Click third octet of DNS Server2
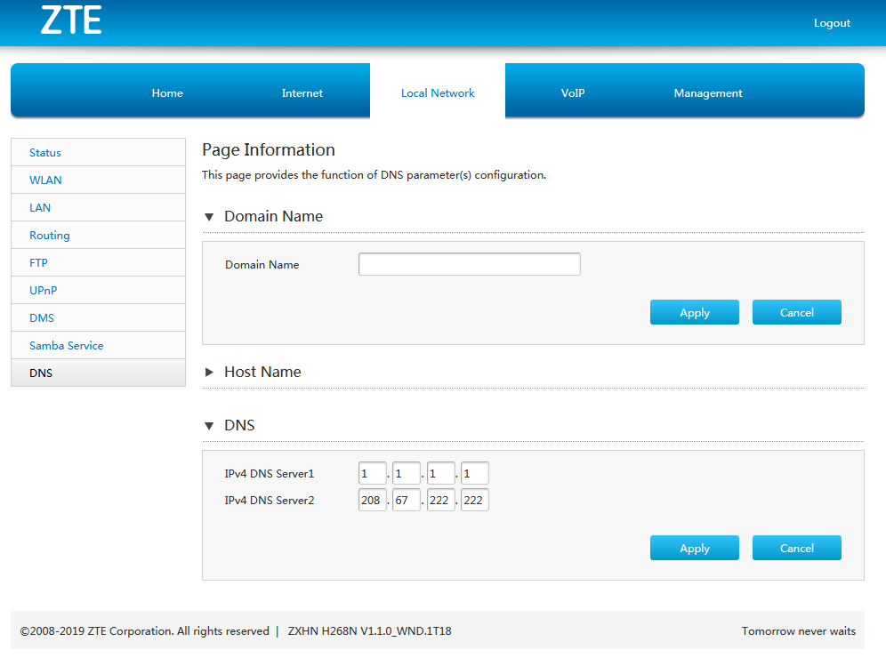The image size is (886, 666). click(x=440, y=500)
